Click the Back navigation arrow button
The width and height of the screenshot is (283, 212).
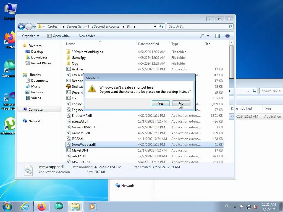[x=21, y=27]
